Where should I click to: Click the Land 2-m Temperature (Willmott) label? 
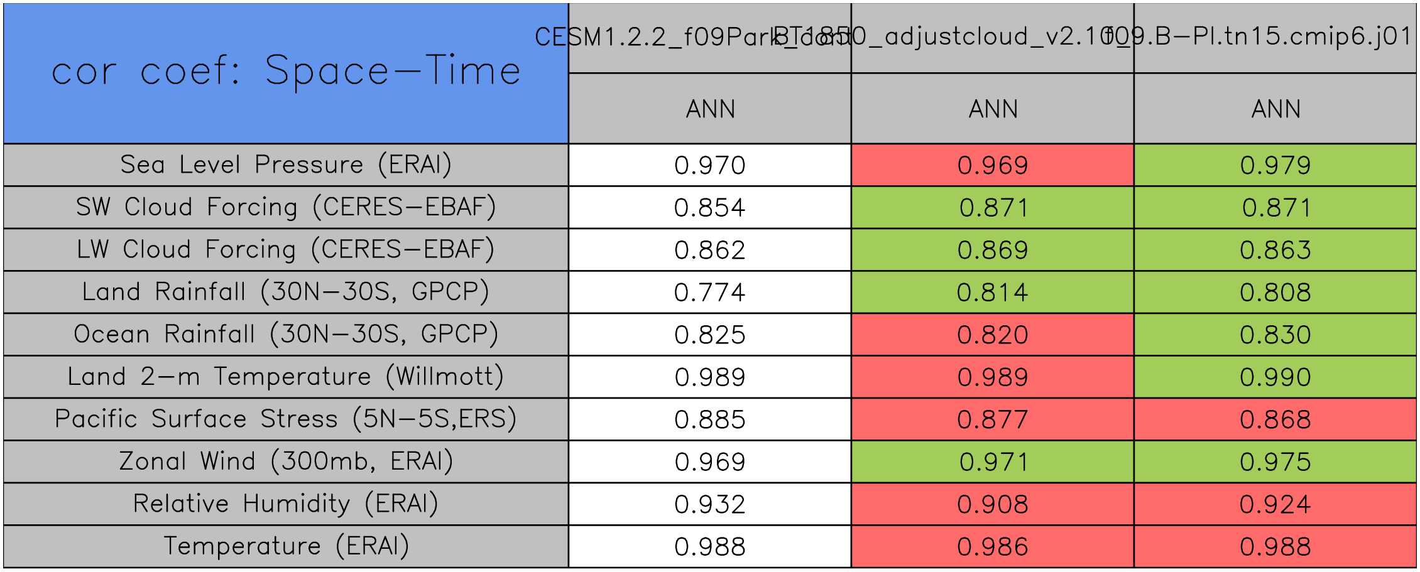[x=286, y=377]
